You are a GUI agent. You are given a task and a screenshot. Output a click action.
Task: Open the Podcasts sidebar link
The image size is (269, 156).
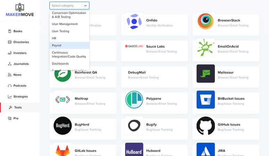point(20,86)
